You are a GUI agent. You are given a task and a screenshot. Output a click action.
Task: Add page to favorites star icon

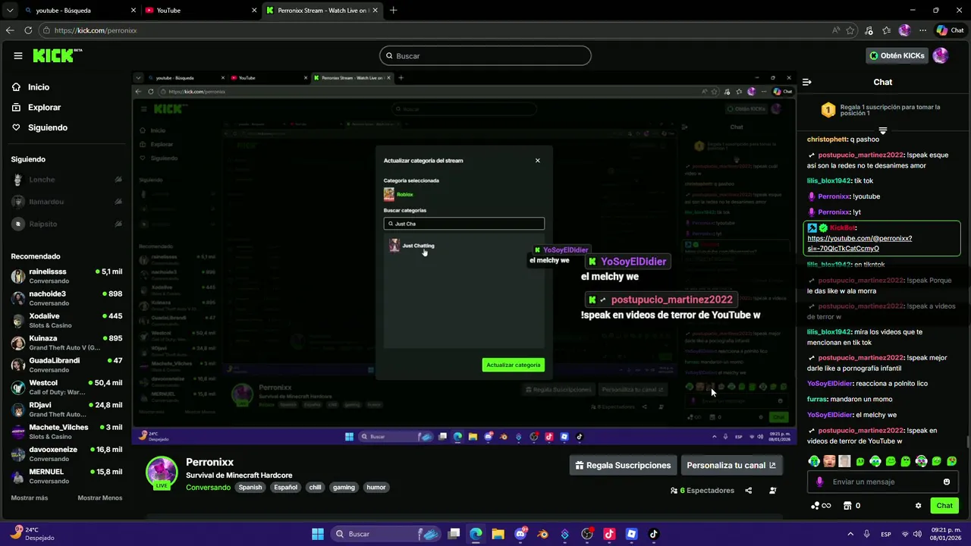point(850,30)
